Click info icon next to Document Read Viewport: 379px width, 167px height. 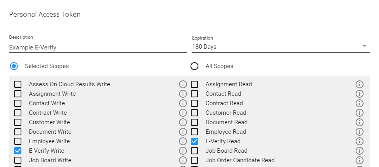coord(360,122)
